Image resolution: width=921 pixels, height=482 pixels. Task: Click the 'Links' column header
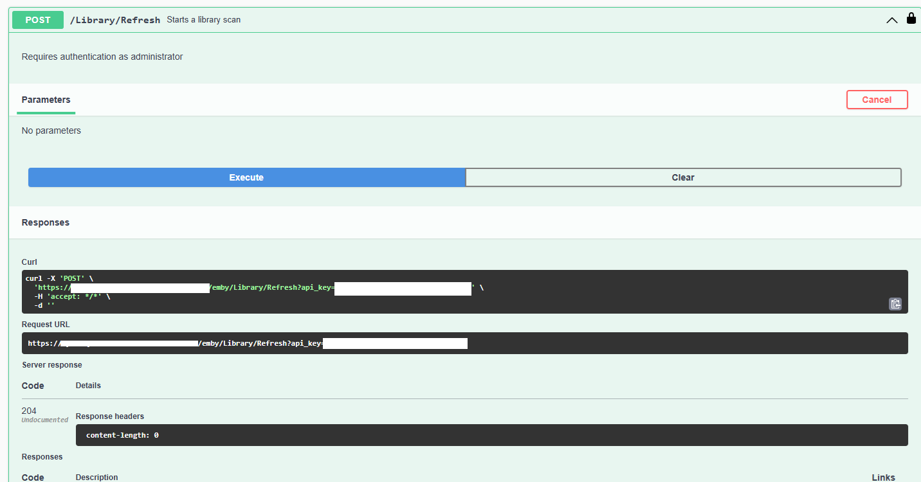click(883, 478)
